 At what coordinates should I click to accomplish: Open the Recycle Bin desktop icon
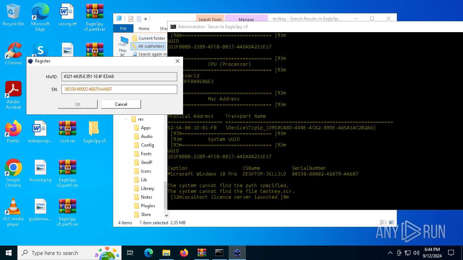13,14
